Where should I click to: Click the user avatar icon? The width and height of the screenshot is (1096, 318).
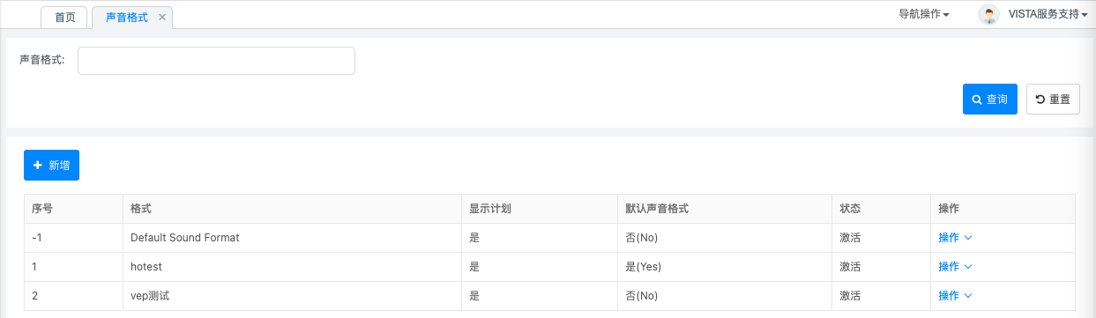[989, 14]
